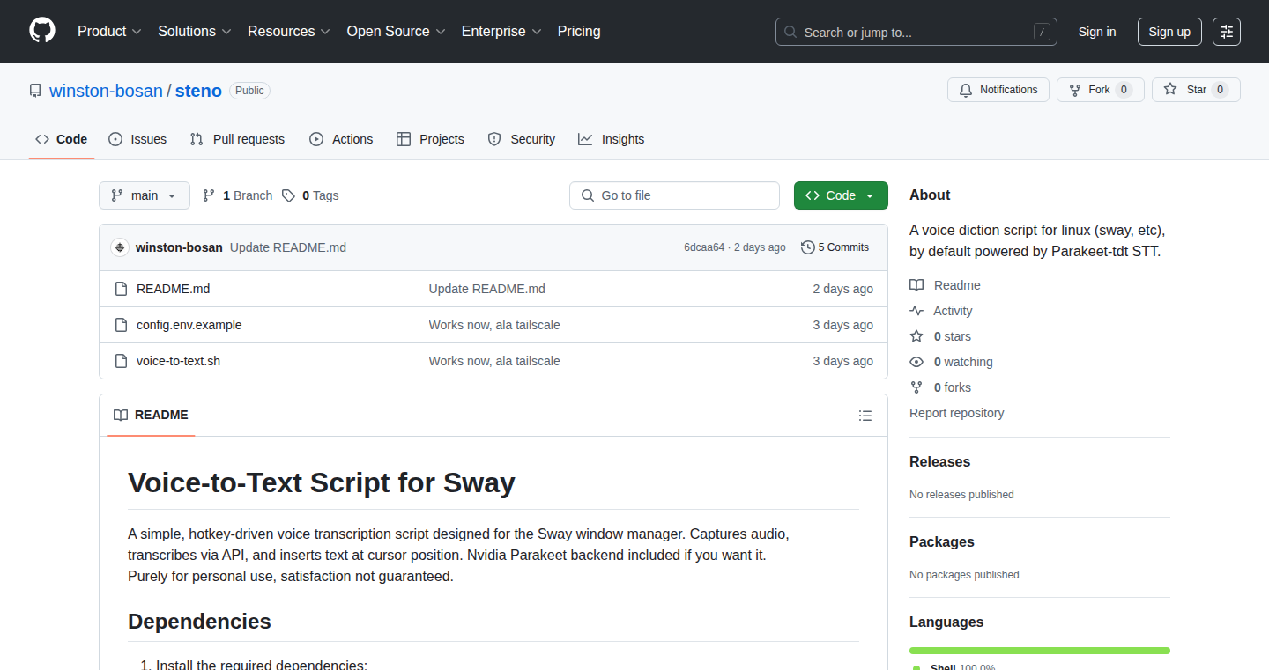Click the Go to file input

[674, 195]
